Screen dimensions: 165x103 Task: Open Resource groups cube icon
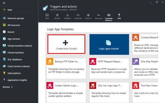[x=4, y=18]
